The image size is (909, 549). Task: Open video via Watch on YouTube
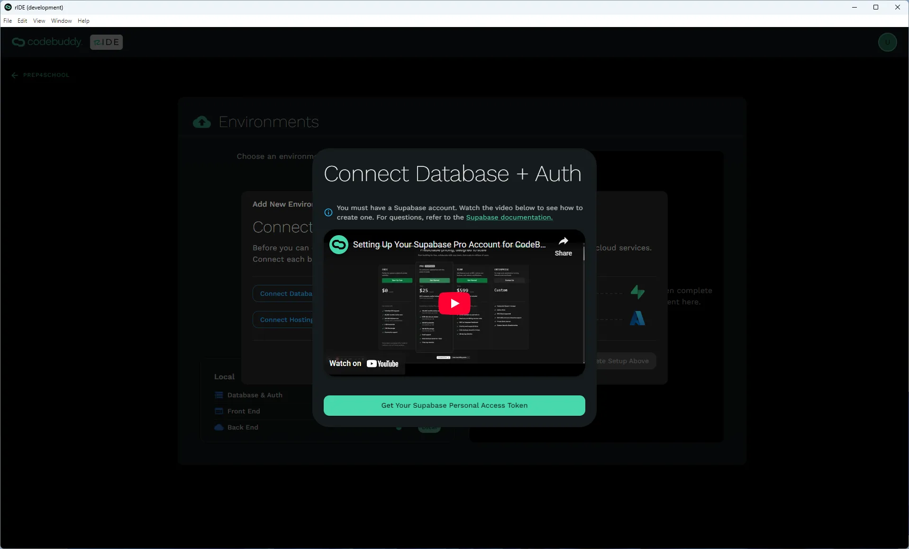(x=364, y=364)
